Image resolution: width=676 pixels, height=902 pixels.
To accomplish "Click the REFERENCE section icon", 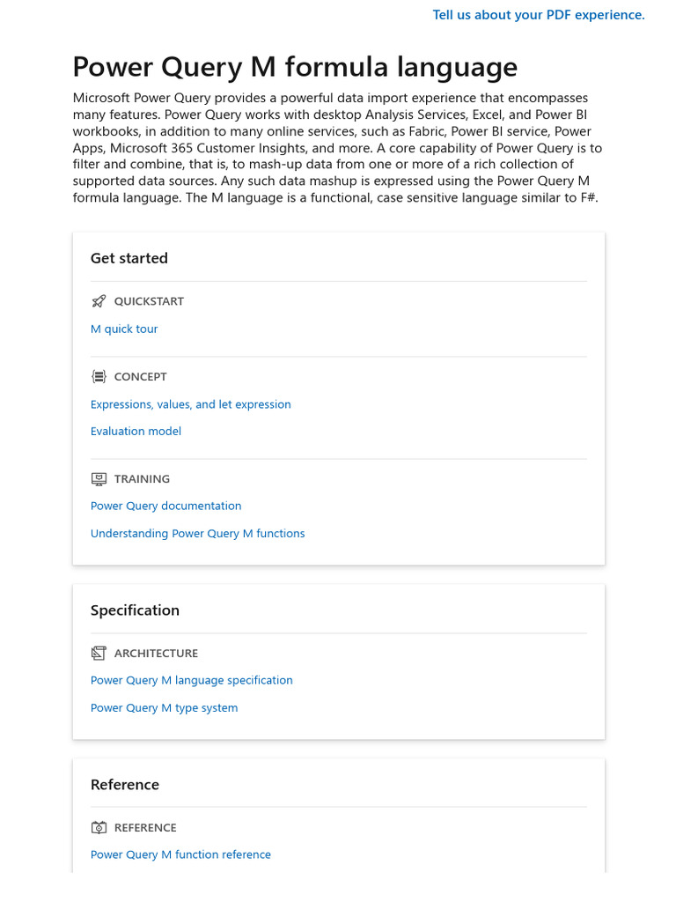I will click(99, 828).
